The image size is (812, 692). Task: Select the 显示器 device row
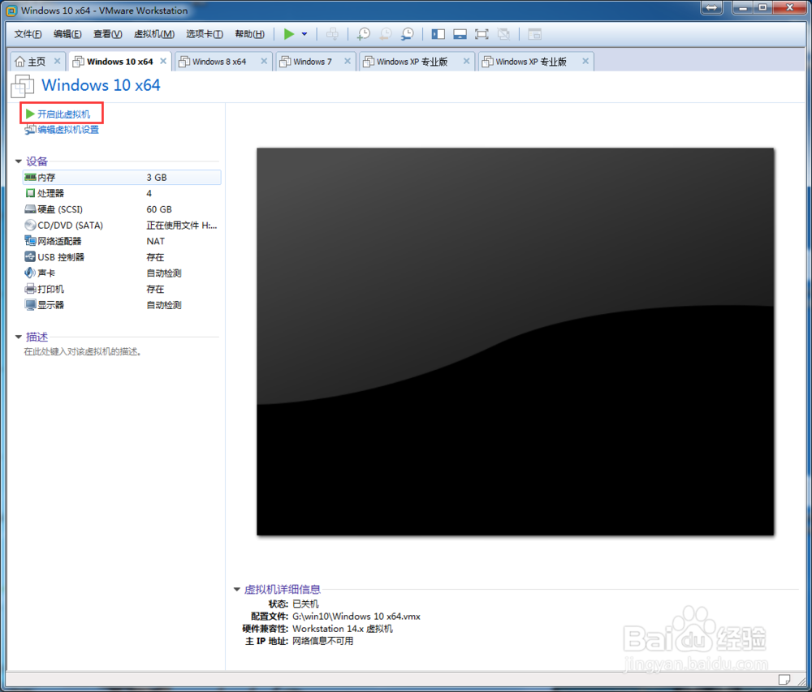(x=123, y=305)
